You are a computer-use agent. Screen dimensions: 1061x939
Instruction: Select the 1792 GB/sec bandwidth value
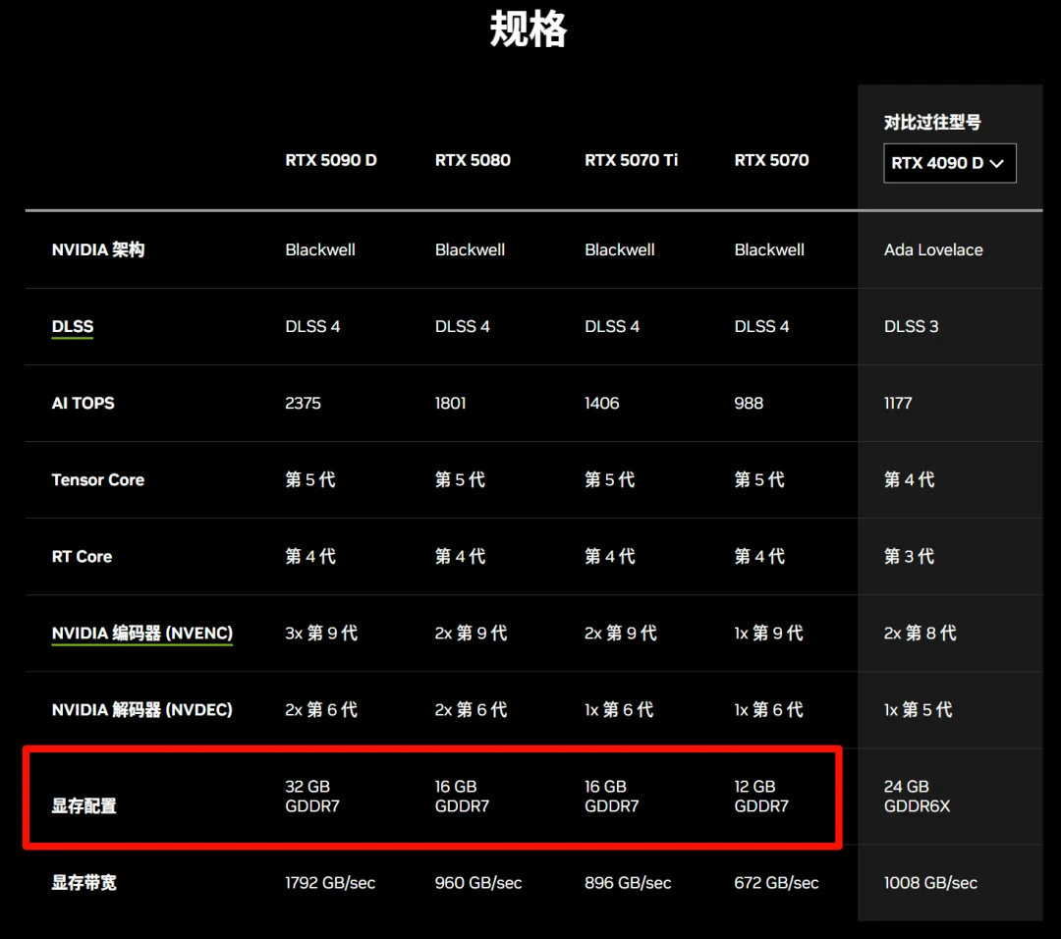[x=330, y=882]
